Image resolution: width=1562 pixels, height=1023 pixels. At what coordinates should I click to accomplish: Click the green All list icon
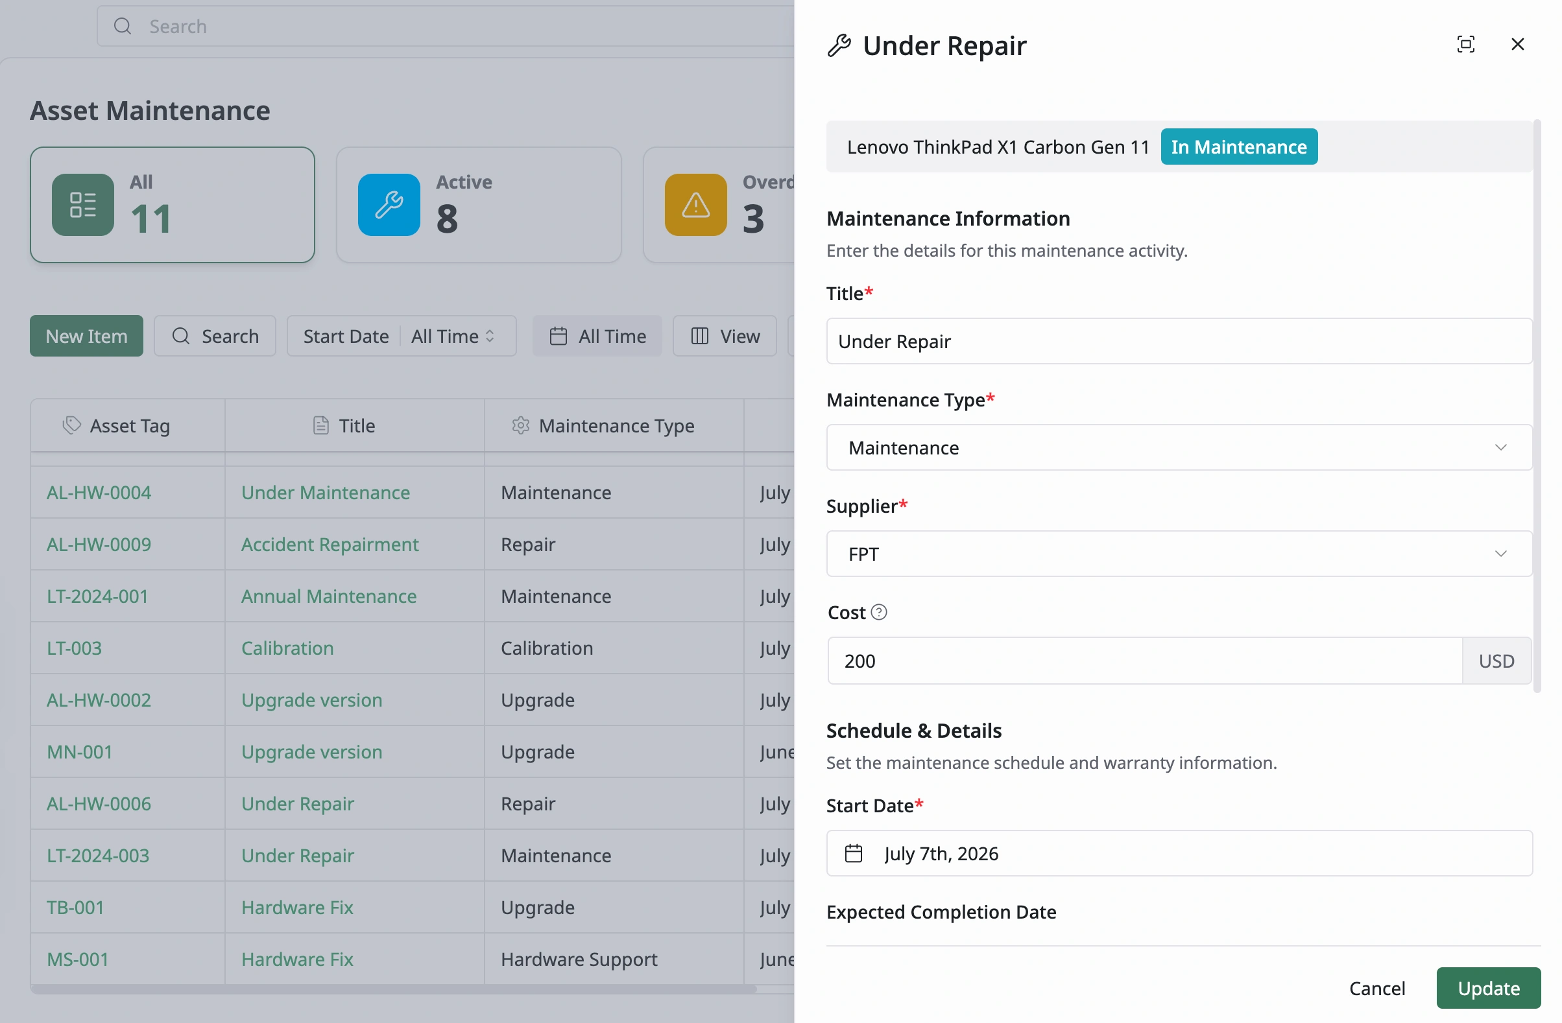pos(82,205)
